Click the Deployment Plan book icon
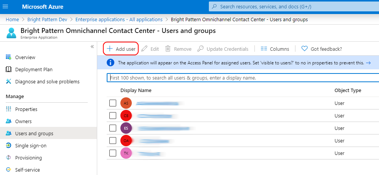This screenshot has width=379, height=175. [x=8, y=69]
